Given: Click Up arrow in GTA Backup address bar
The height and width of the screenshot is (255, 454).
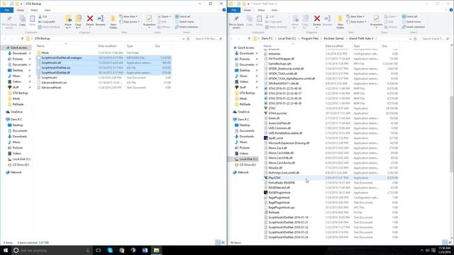Looking at the screenshot, I should (22, 38).
